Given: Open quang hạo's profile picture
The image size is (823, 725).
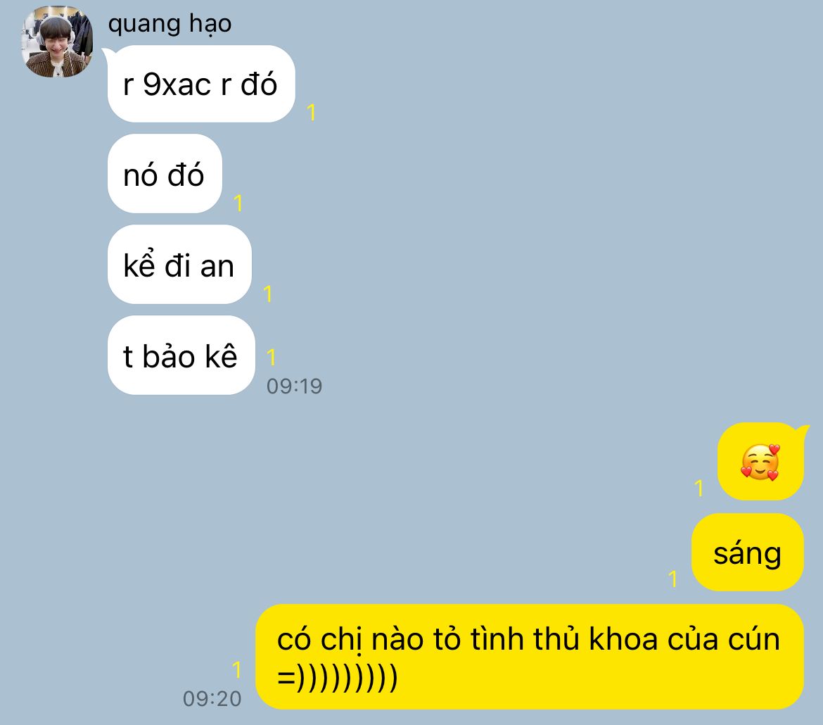Looking at the screenshot, I should point(57,42).
